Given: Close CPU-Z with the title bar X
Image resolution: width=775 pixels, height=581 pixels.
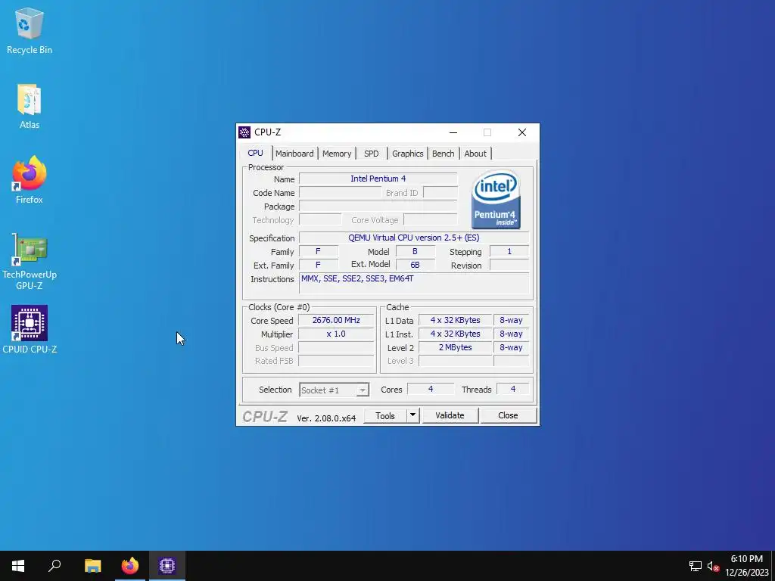Looking at the screenshot, I should 522,132.
